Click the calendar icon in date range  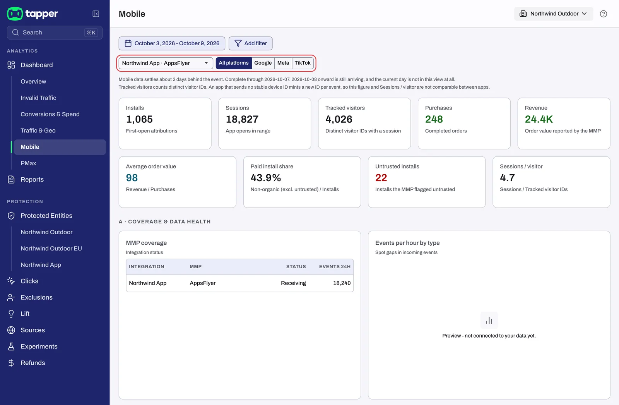coord(128,43)
